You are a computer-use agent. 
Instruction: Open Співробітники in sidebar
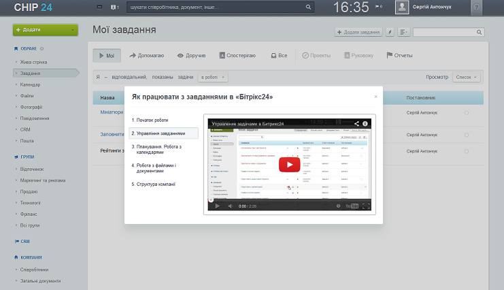34,270
